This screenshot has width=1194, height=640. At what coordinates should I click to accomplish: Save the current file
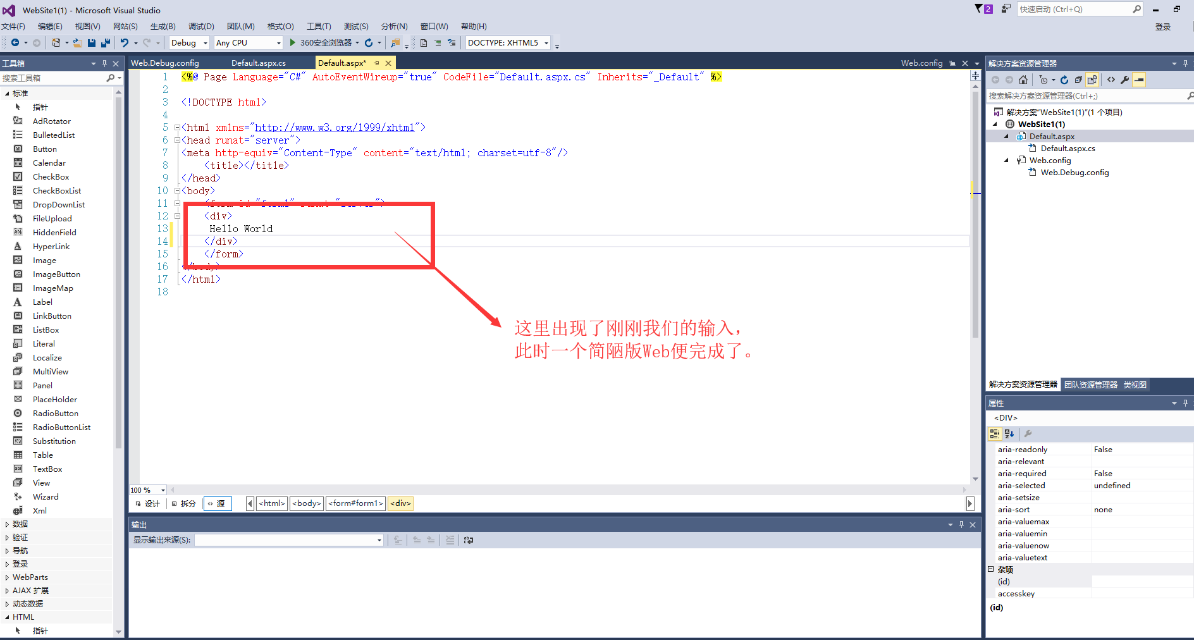(92, 42)
